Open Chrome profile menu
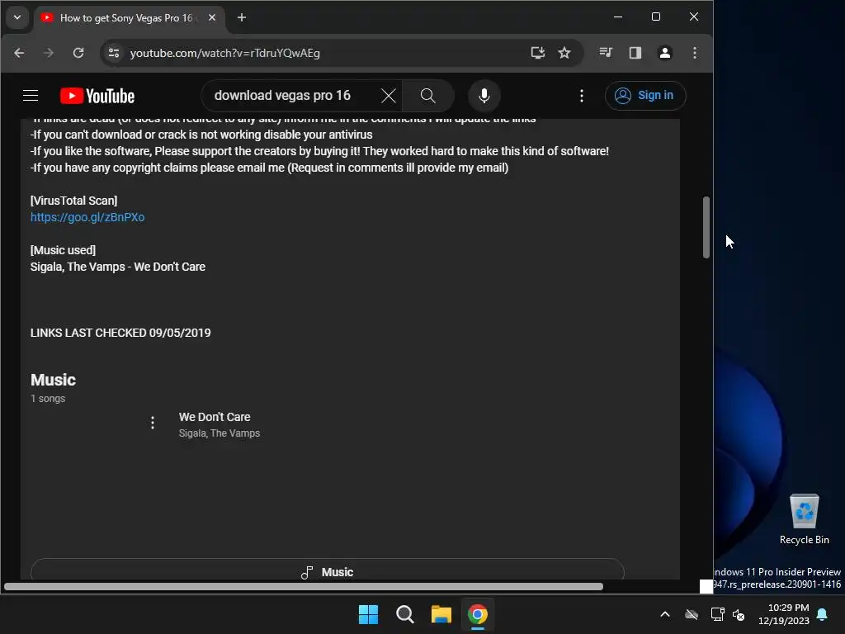This screenshot has width=845, height=634. (x=665, y=53)
